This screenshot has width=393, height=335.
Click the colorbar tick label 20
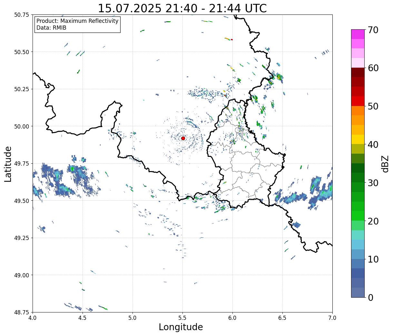[x=373, y=221]
